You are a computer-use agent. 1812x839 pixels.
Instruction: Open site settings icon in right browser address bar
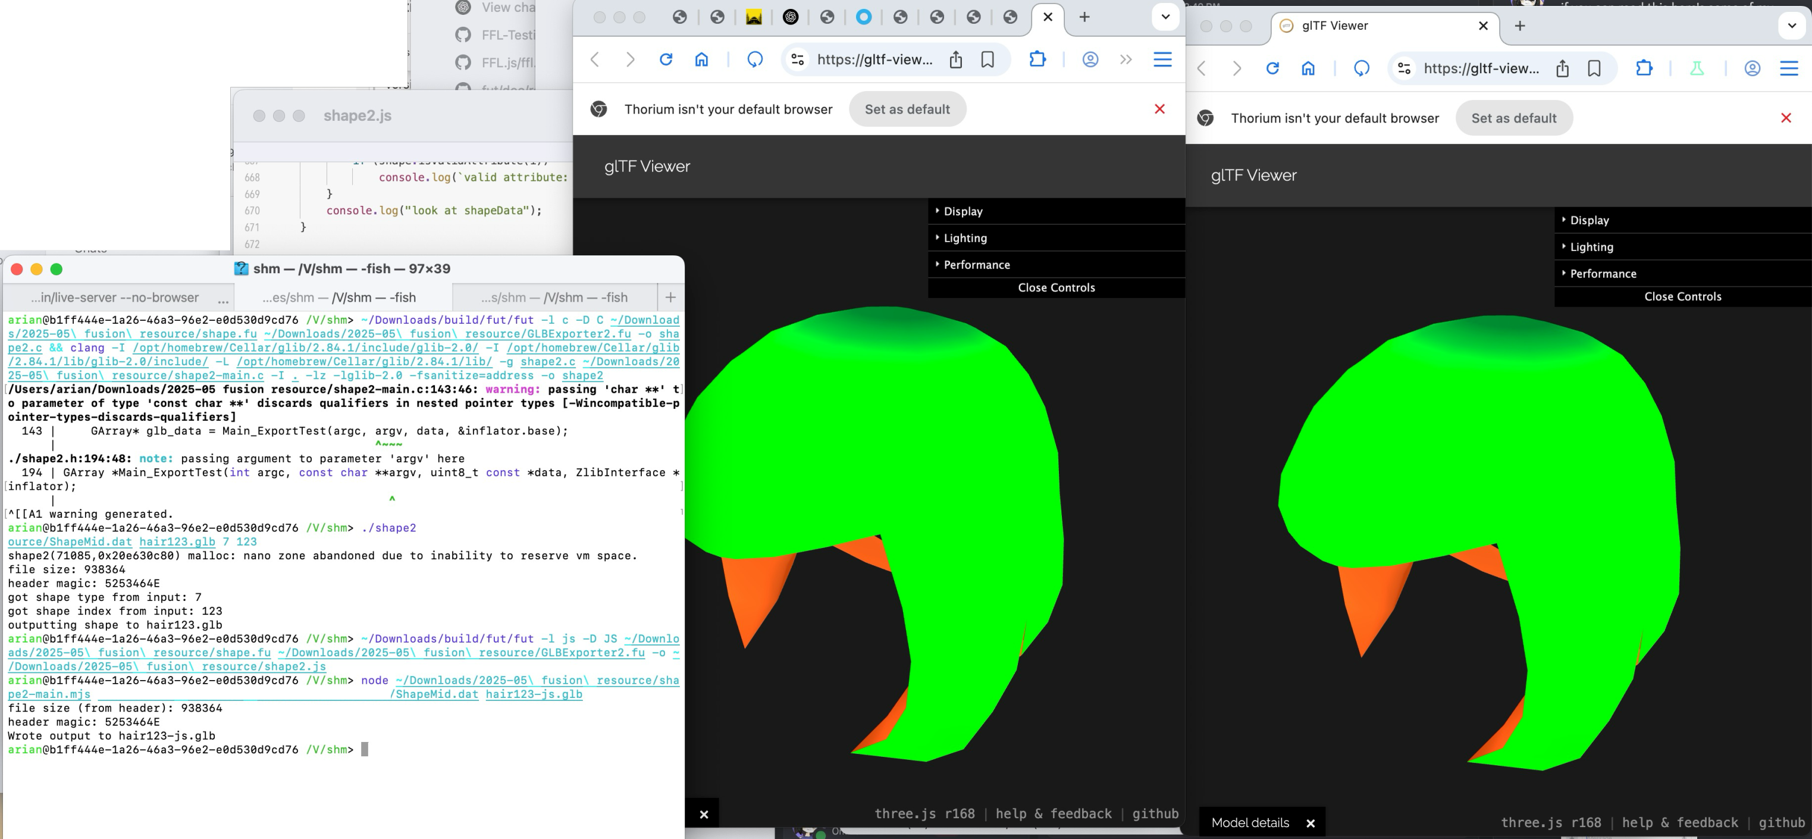coord(1404,68)
